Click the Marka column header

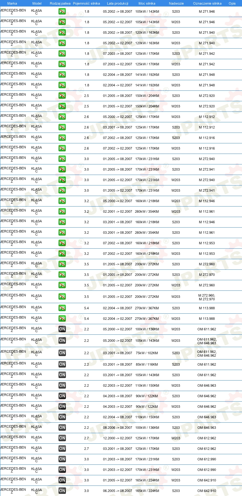12,3
